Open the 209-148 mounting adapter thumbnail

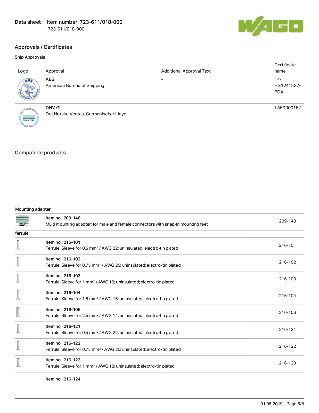coord(22,221)
